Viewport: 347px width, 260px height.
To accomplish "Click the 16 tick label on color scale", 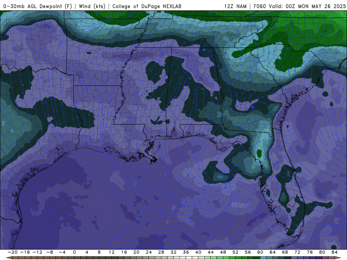I will pyautogui.click(x=124, y=252).
